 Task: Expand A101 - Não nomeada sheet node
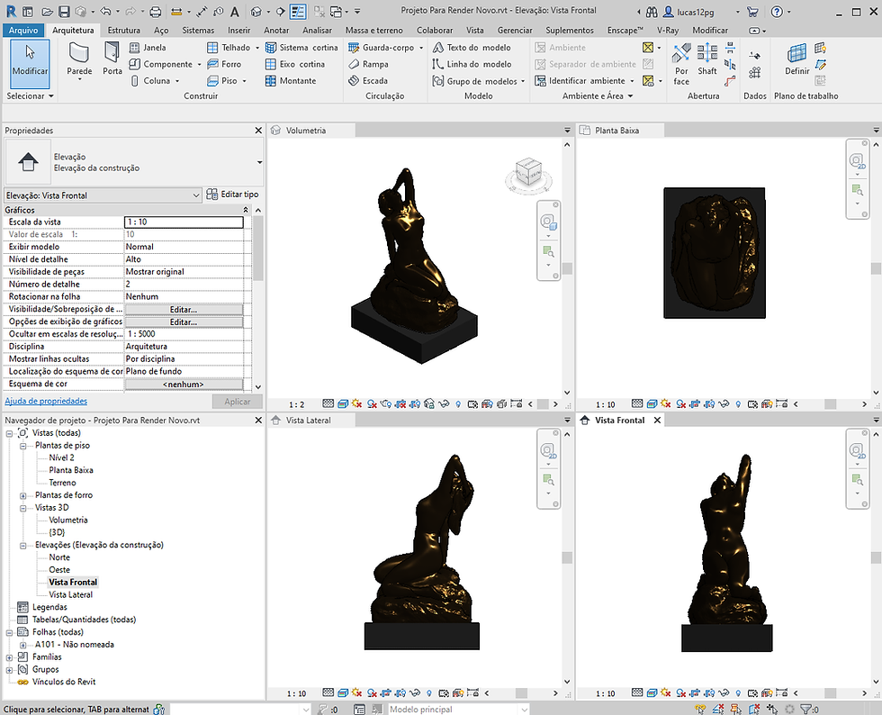tap(23, 645)
